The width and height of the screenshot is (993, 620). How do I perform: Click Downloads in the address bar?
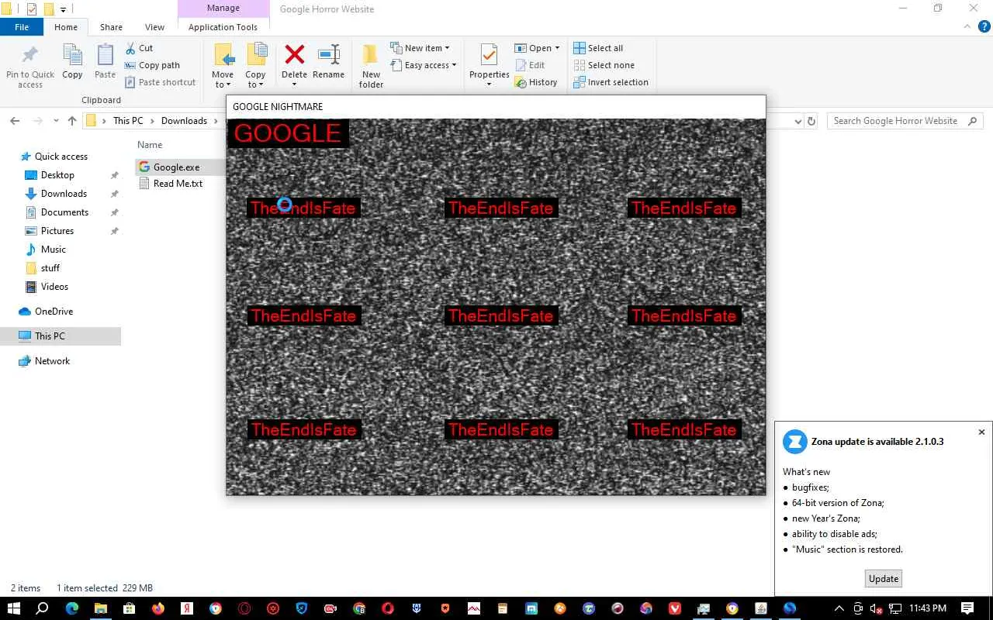pos(184,121)
